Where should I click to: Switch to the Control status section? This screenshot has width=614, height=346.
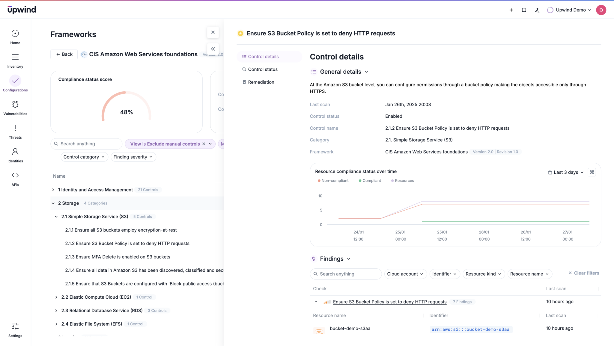click(263, 69)
